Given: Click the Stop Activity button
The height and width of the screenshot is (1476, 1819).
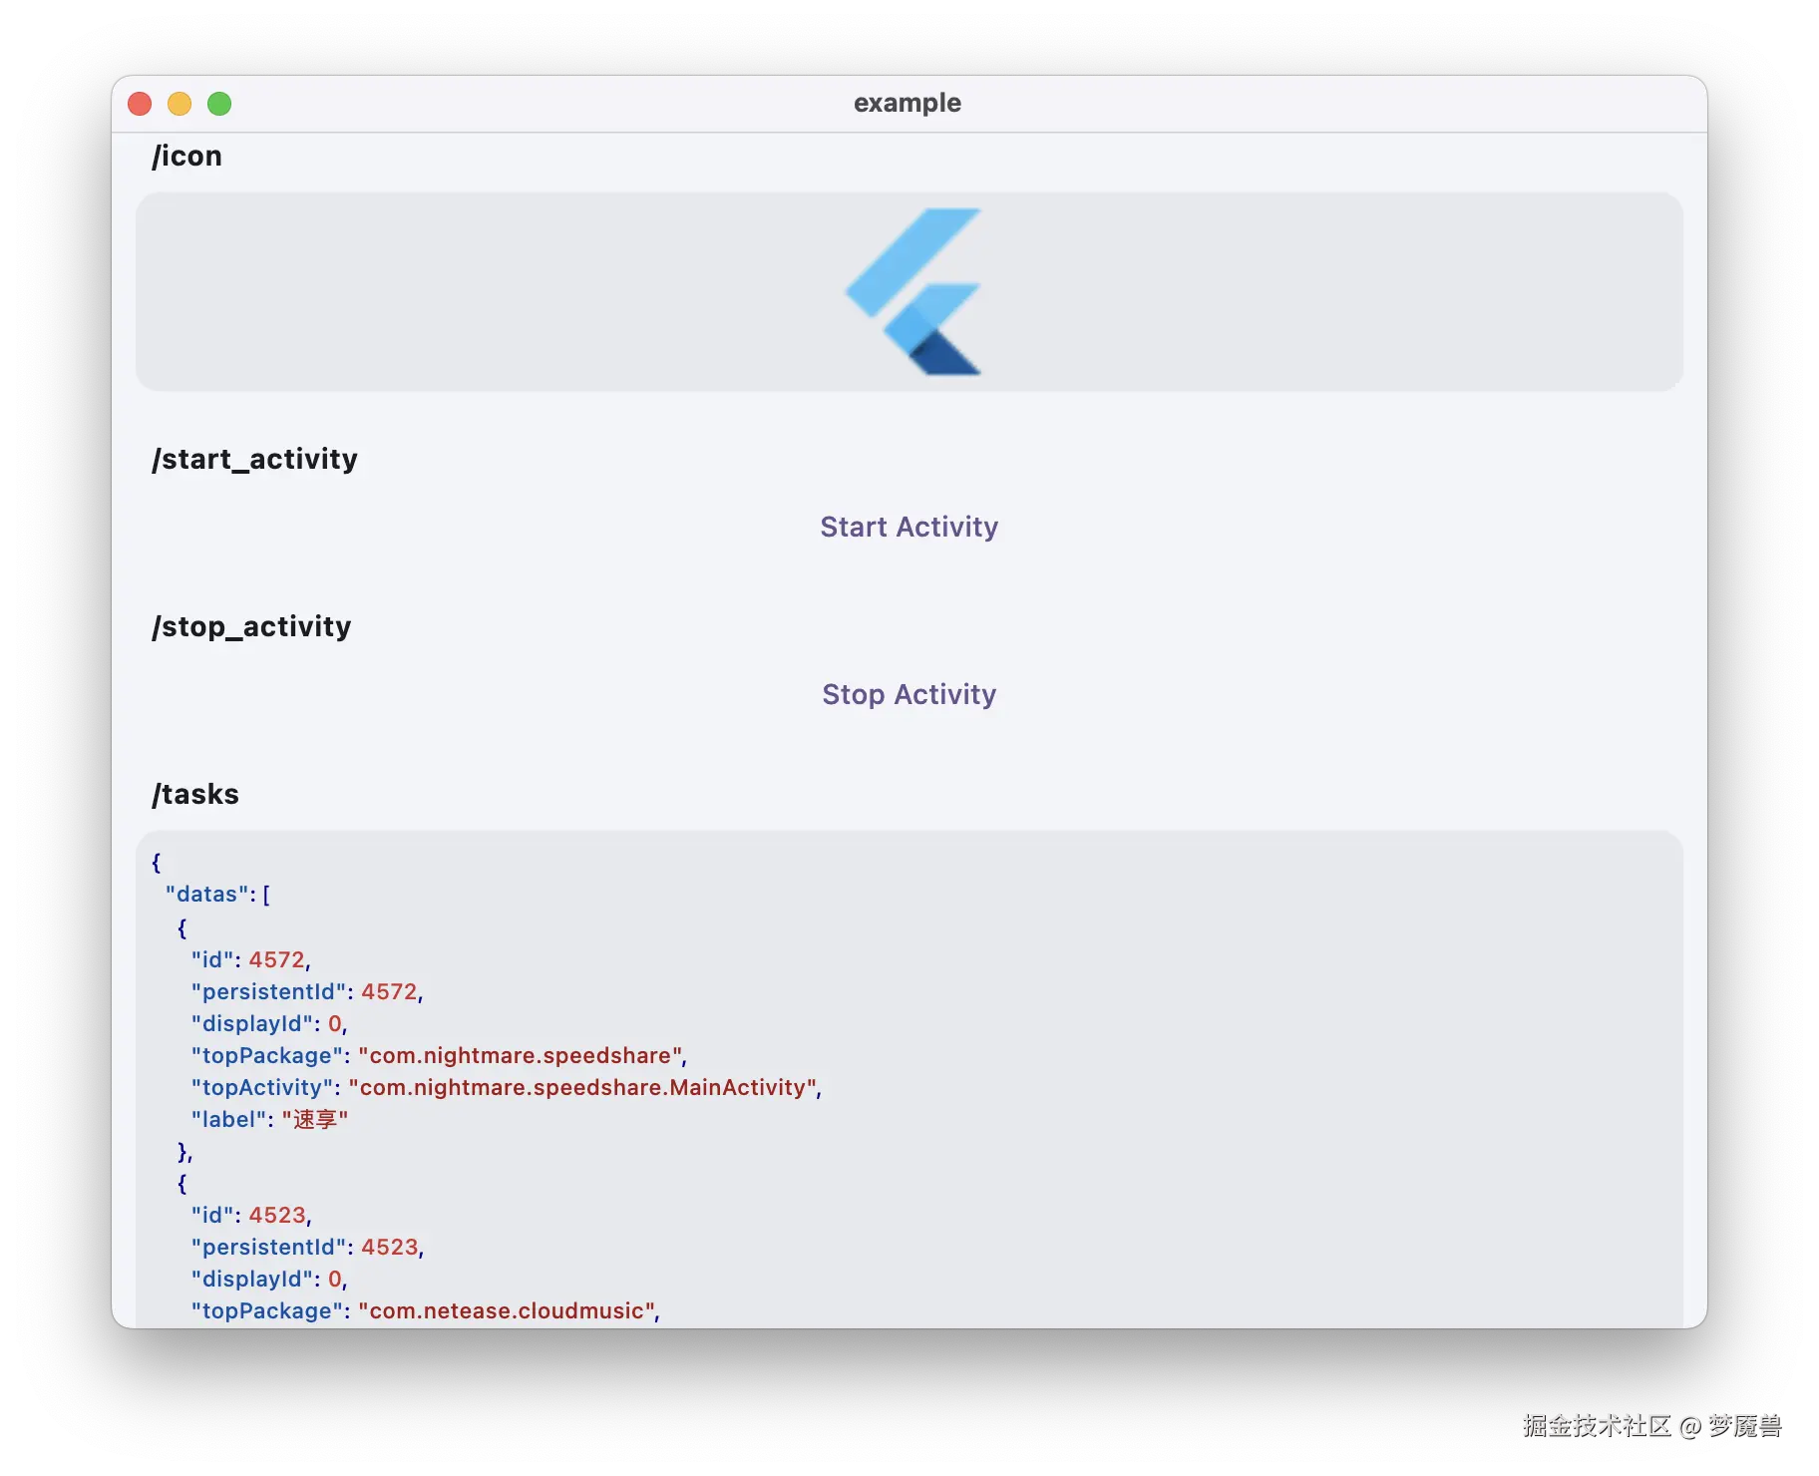Looking at the screenshot, I should [x=909, y=694].
